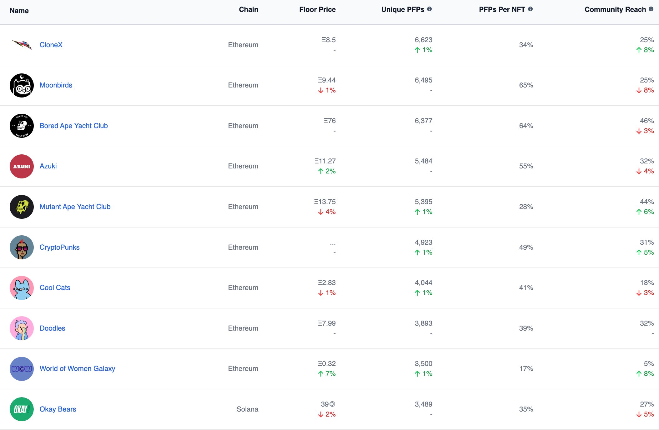Open the CloneX collection link
659x430 pixels.
point(51,45)
